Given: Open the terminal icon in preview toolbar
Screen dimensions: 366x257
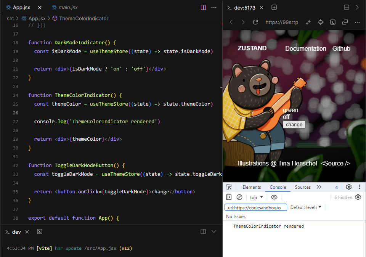Looking at the screenshot, I should click(x=333, y=22).
